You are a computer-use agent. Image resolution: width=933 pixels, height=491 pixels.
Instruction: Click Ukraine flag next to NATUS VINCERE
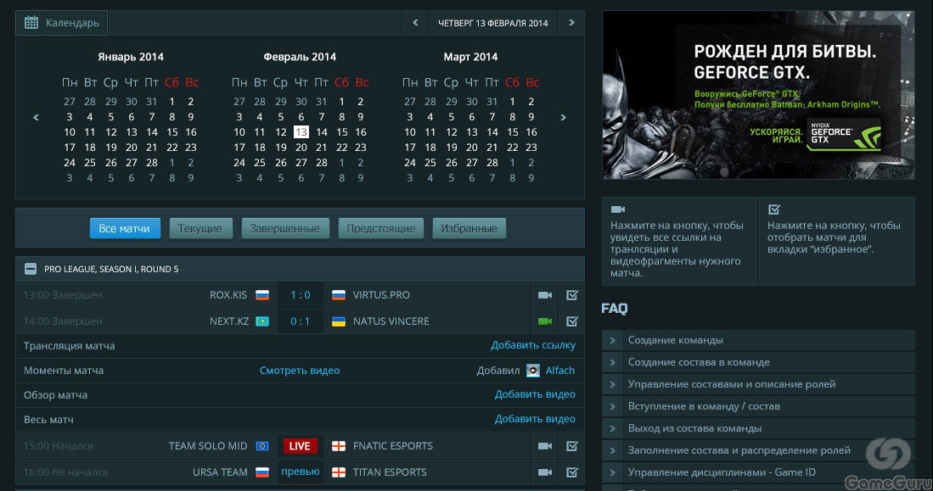click(x=339, y=321)
